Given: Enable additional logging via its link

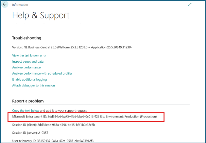Looking at the screenshot, I should (30, 79).
